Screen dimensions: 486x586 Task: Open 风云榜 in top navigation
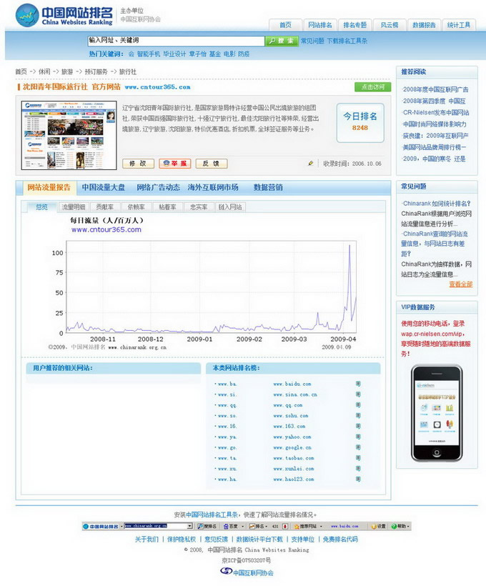pyautogui.click(x=390, y=25)
